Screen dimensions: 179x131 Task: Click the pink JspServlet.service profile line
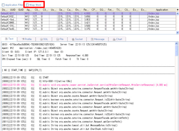[x=85, y=85]
